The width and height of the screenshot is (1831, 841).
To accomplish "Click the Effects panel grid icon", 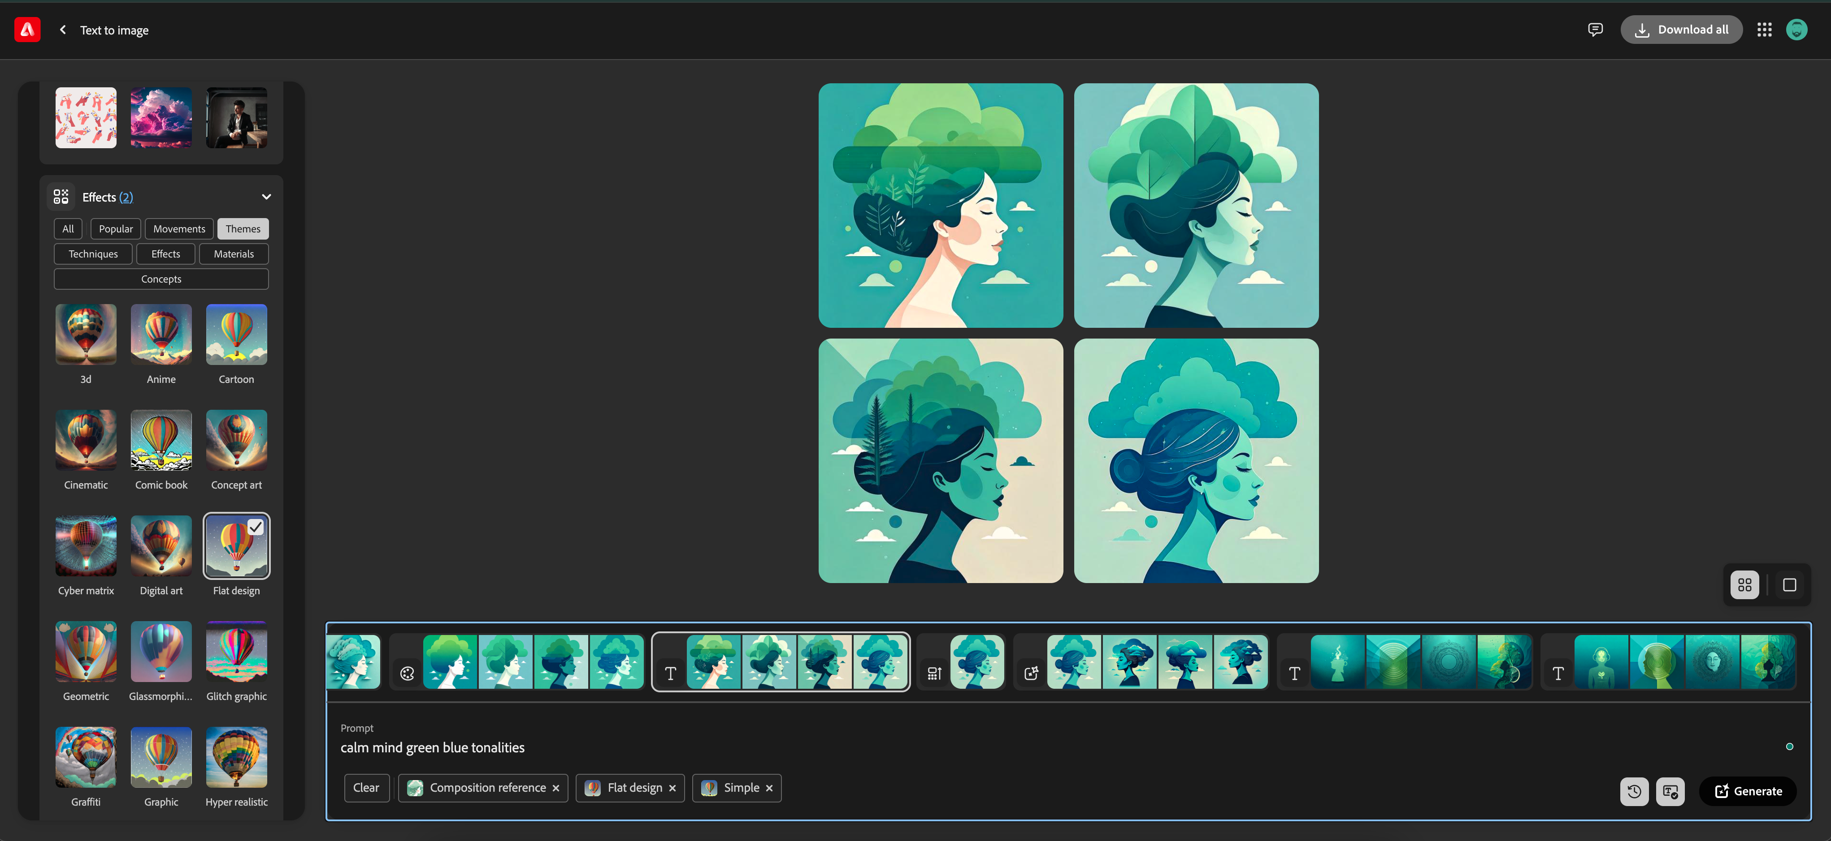I will tap(61, 197).
